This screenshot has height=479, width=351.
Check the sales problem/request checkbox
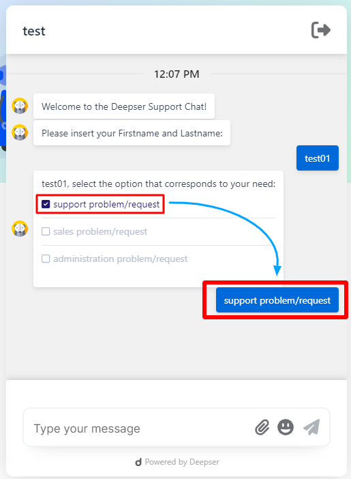[x=46, y=231]
